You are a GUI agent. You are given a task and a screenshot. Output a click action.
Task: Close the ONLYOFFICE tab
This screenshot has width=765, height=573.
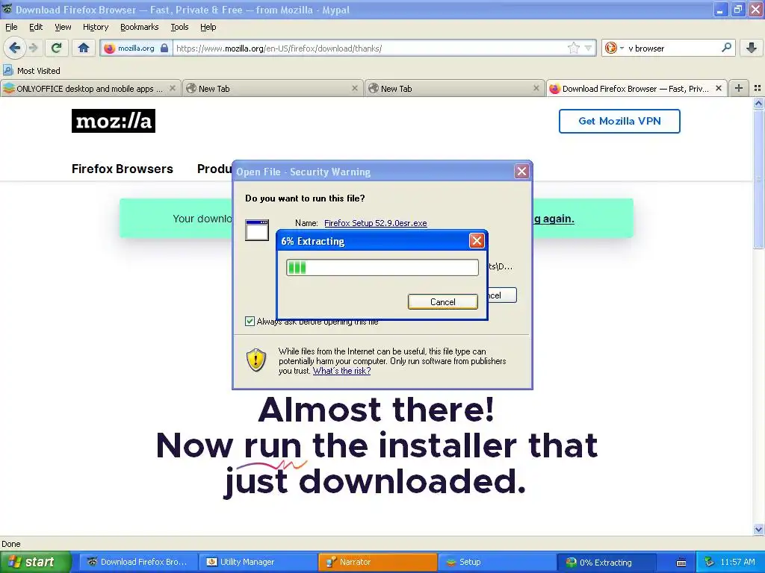click(x=173, y=88)
